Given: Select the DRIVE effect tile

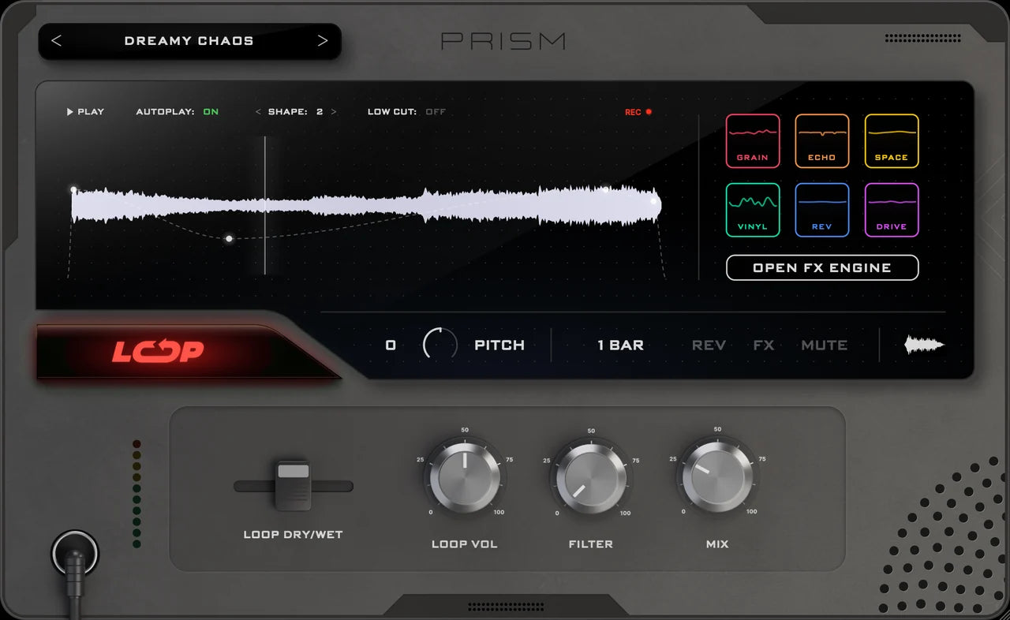Looking at the screenshot, I should pyautogui.click(x=892, y=210).
